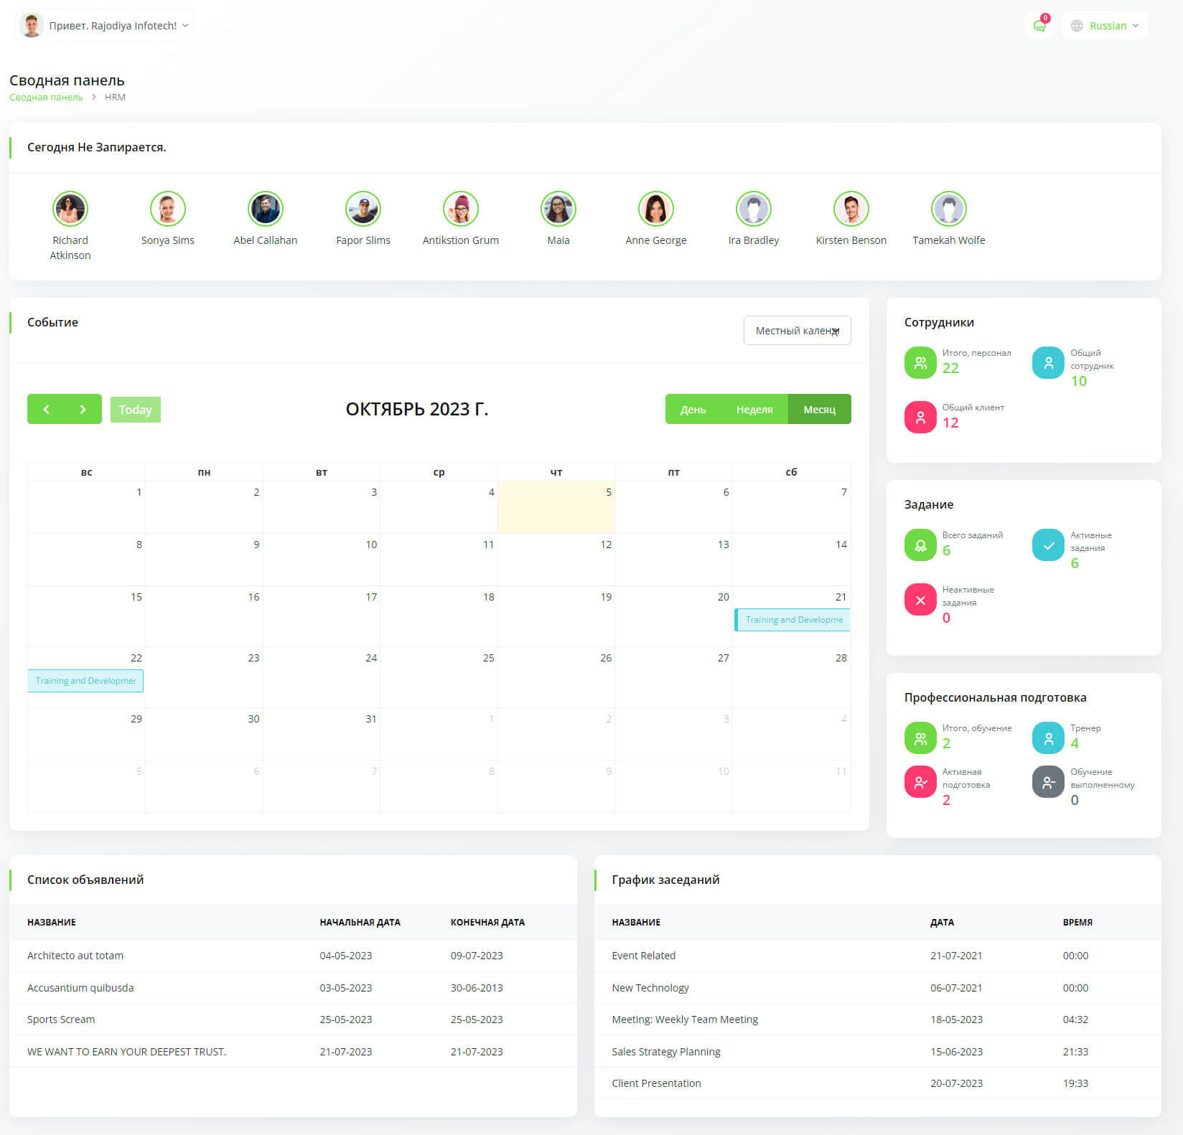Select the Месяц calendar view
Image resolution: width=1183 pixels, height=1135 pixels.
click(819, 409)
